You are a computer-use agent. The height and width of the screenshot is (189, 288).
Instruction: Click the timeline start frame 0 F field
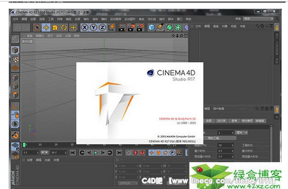[x=31, y=152]
